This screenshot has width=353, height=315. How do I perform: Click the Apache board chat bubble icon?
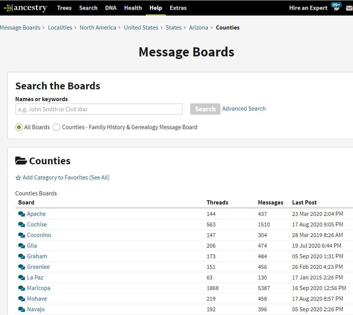pyautogui.click(x=21, y=214)
